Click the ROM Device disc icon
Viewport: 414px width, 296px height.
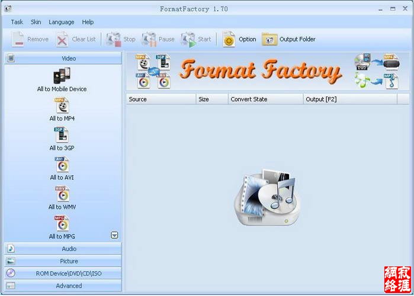point(11,273)
